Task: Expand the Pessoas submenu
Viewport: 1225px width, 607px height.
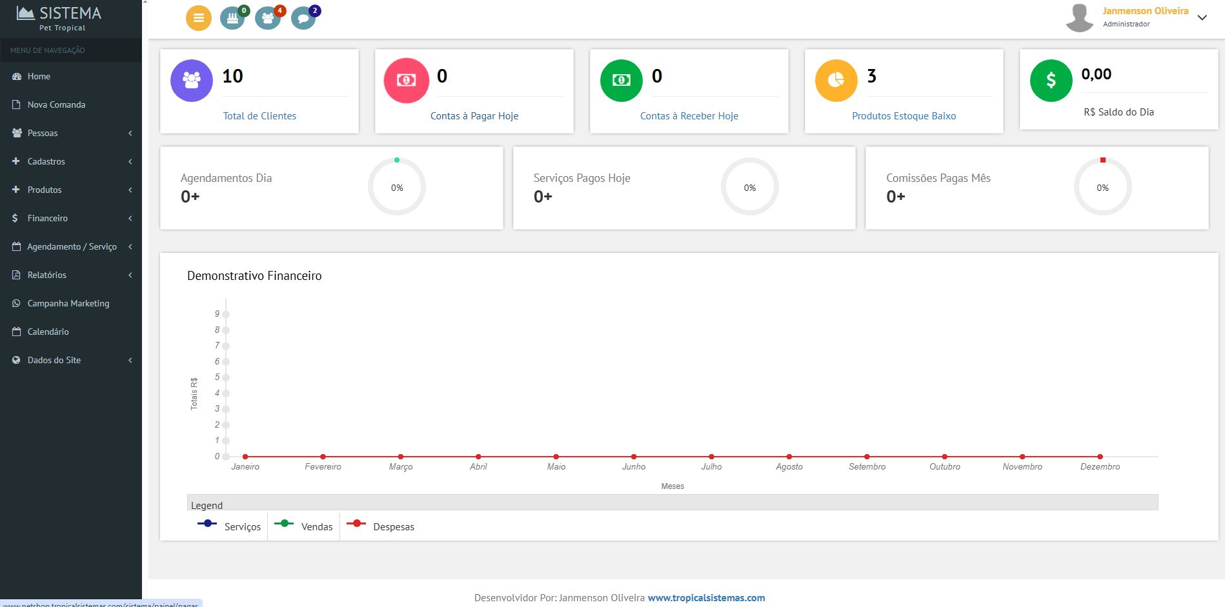Action: (71, 133)
